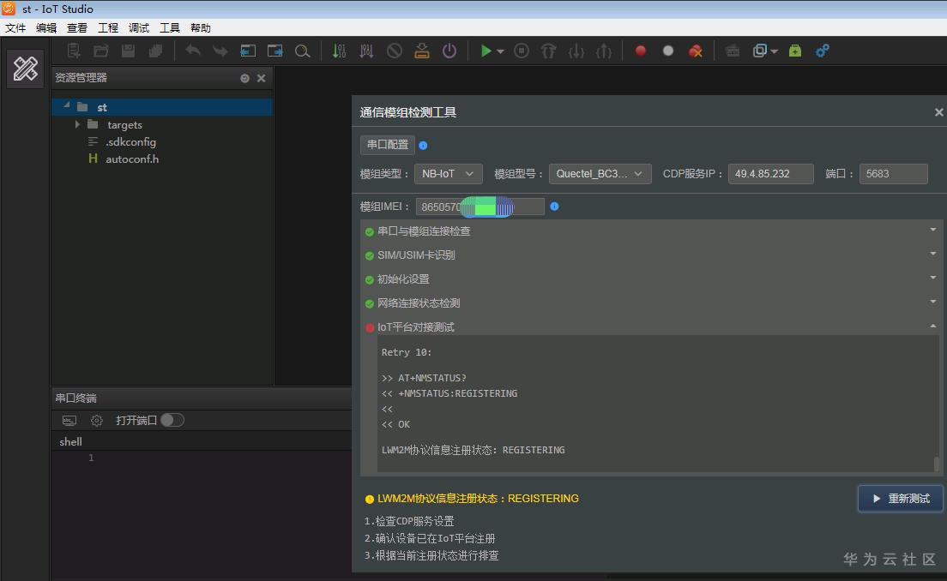This screenshot has height=581, width=947.
Task: Click the CDP服务IP input field
Action: (x=769, y=173)
